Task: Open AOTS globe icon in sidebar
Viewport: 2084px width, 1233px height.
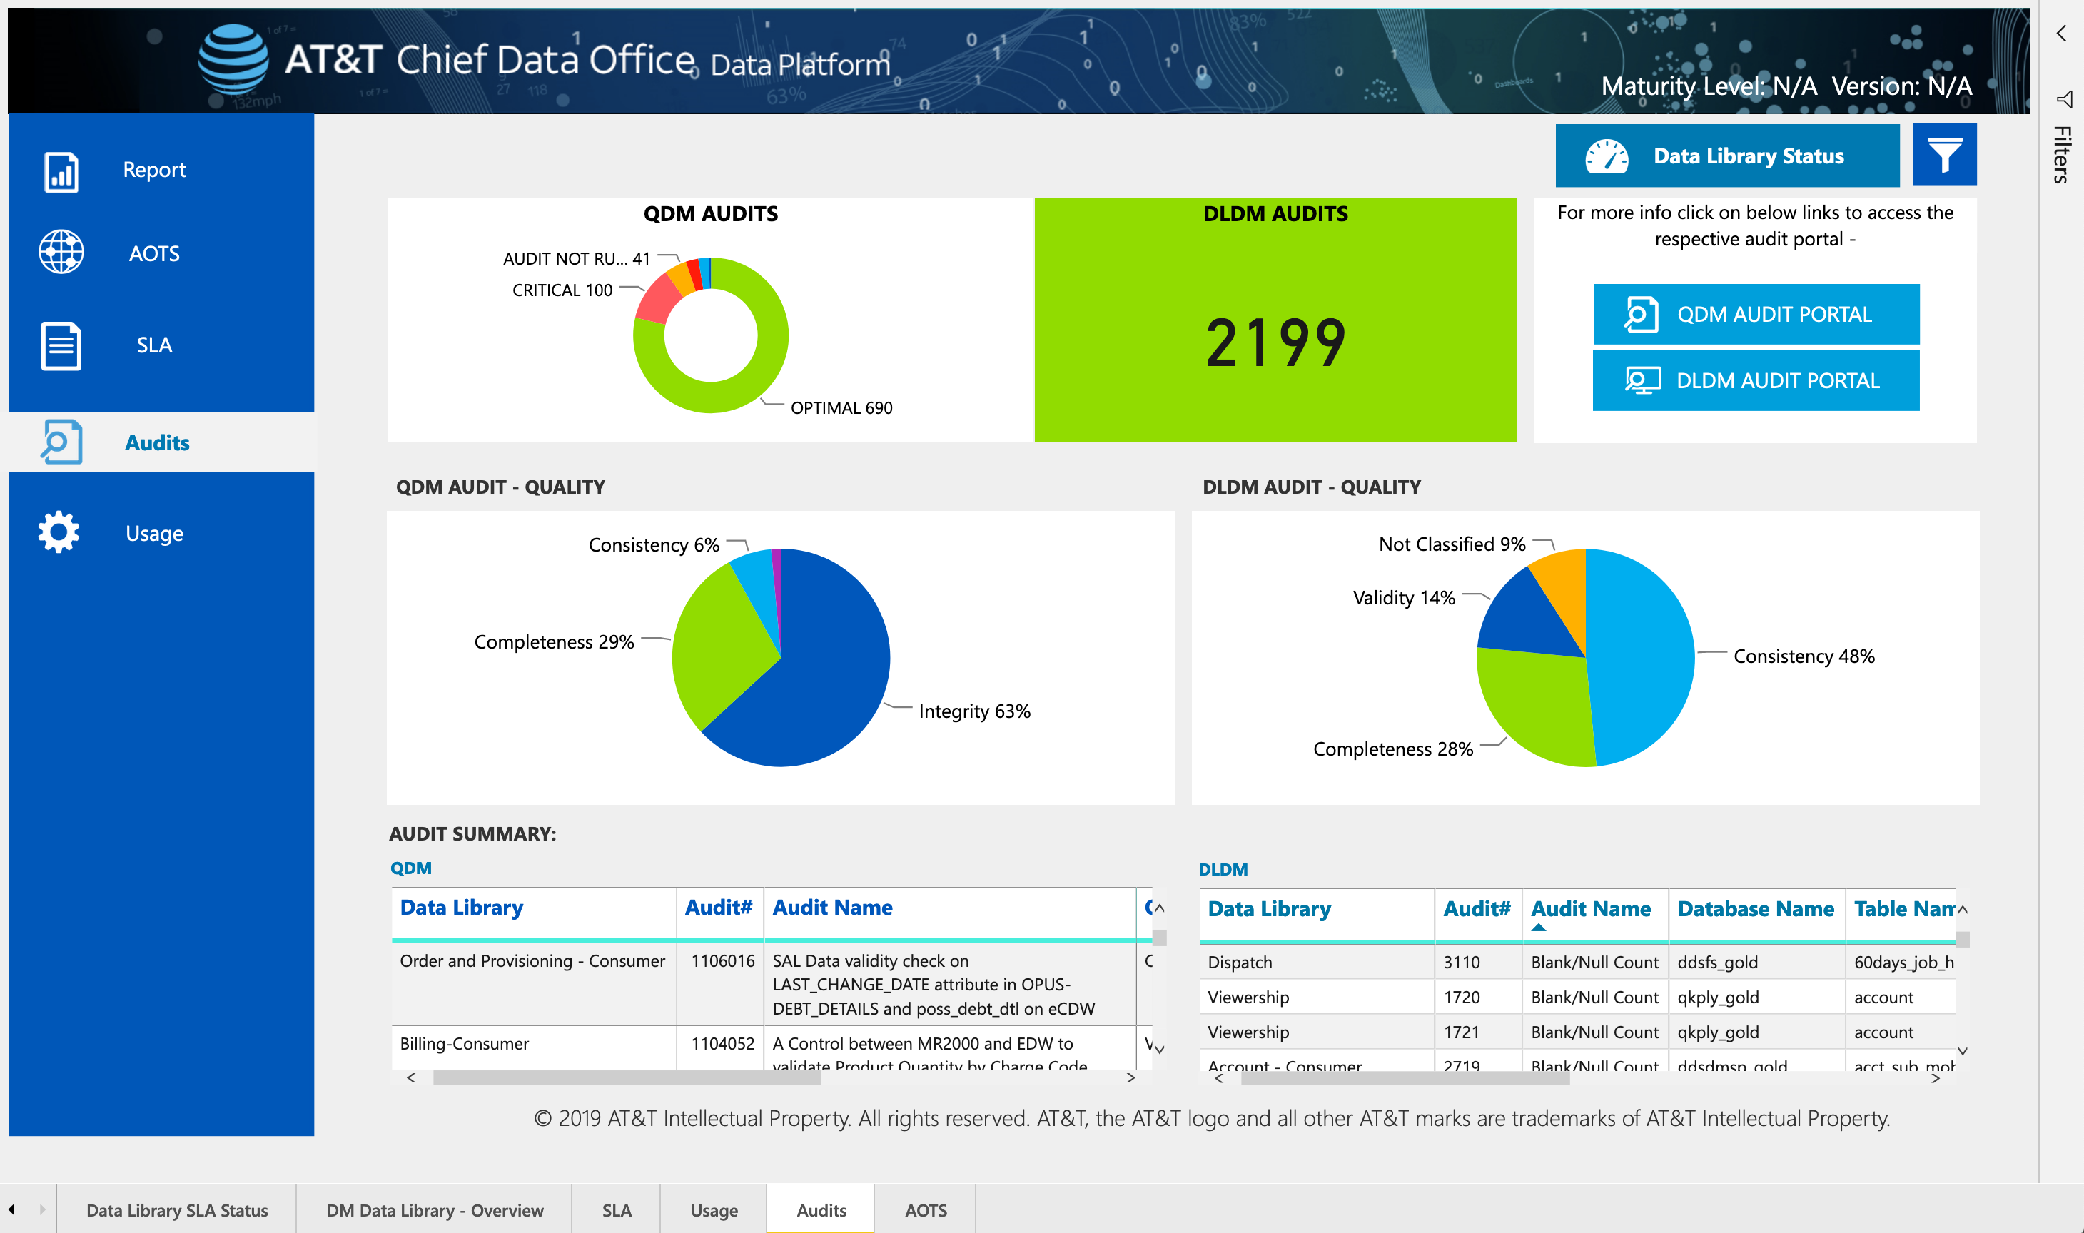Action: point(61,252)
